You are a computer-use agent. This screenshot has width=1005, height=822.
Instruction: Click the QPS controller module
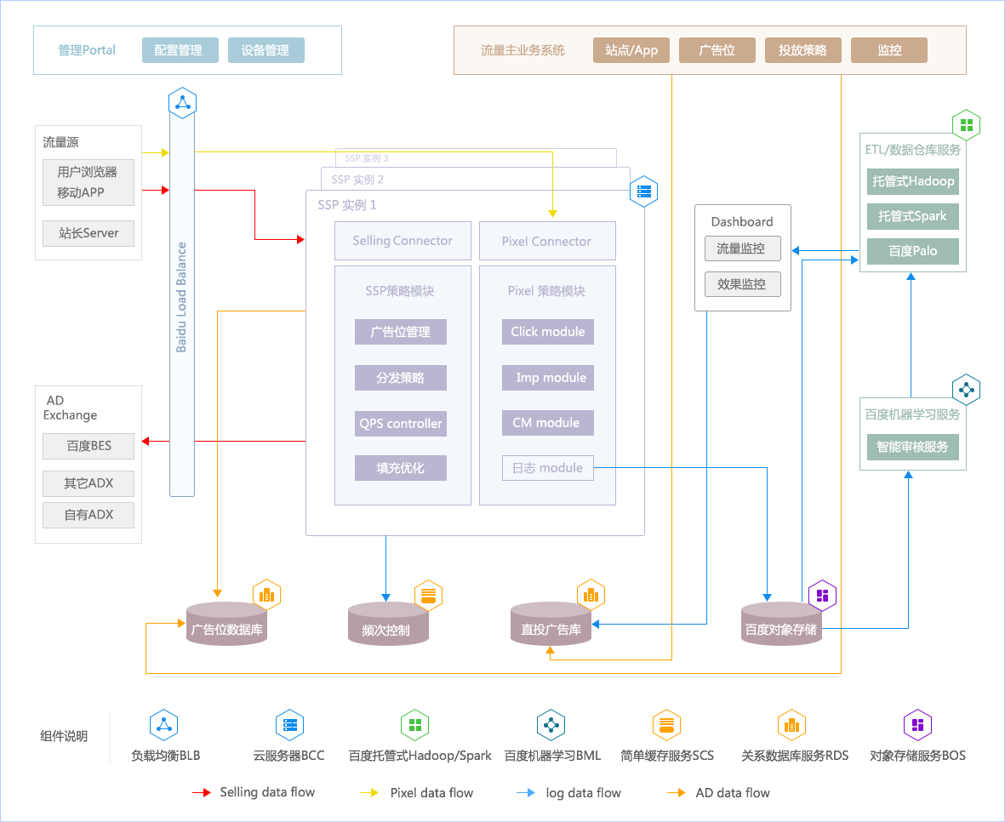coord(401,424)
